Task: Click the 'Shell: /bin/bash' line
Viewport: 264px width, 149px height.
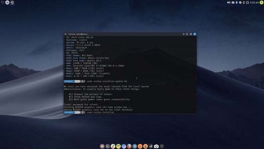Action: [76, 48]
